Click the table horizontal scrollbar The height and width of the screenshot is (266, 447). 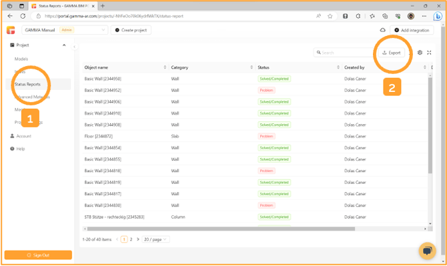pos(221,229)
